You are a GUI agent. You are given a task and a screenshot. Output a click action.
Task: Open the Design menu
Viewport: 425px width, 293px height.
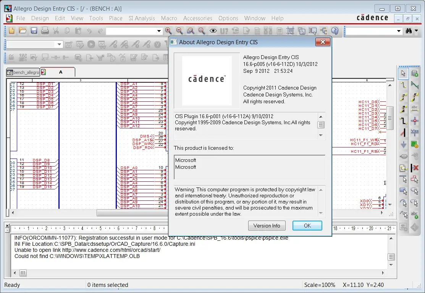pos(40,18)
